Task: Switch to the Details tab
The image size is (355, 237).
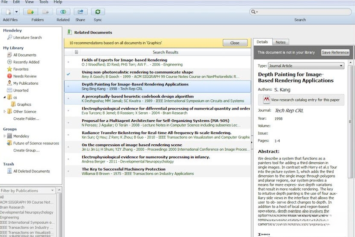Action: [262, 42]
